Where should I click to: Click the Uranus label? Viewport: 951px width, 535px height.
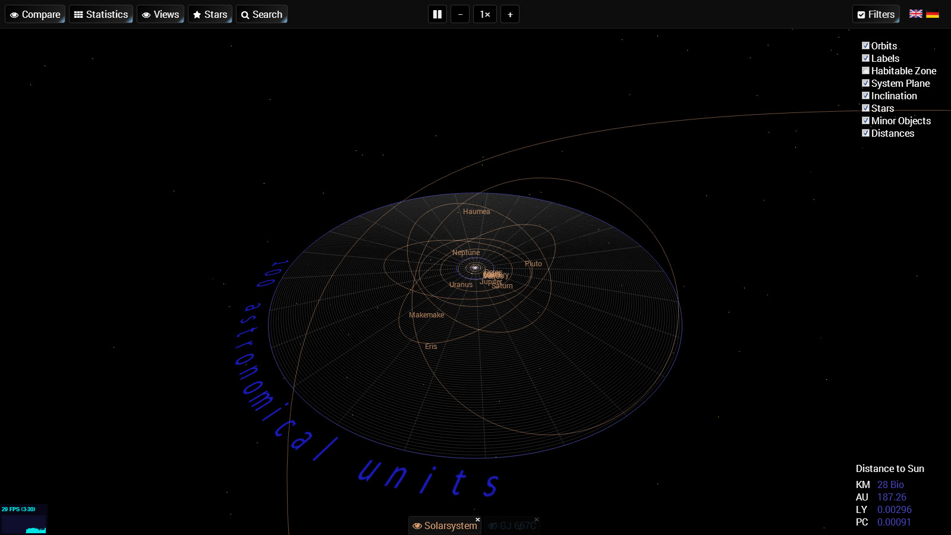[461, 285]
